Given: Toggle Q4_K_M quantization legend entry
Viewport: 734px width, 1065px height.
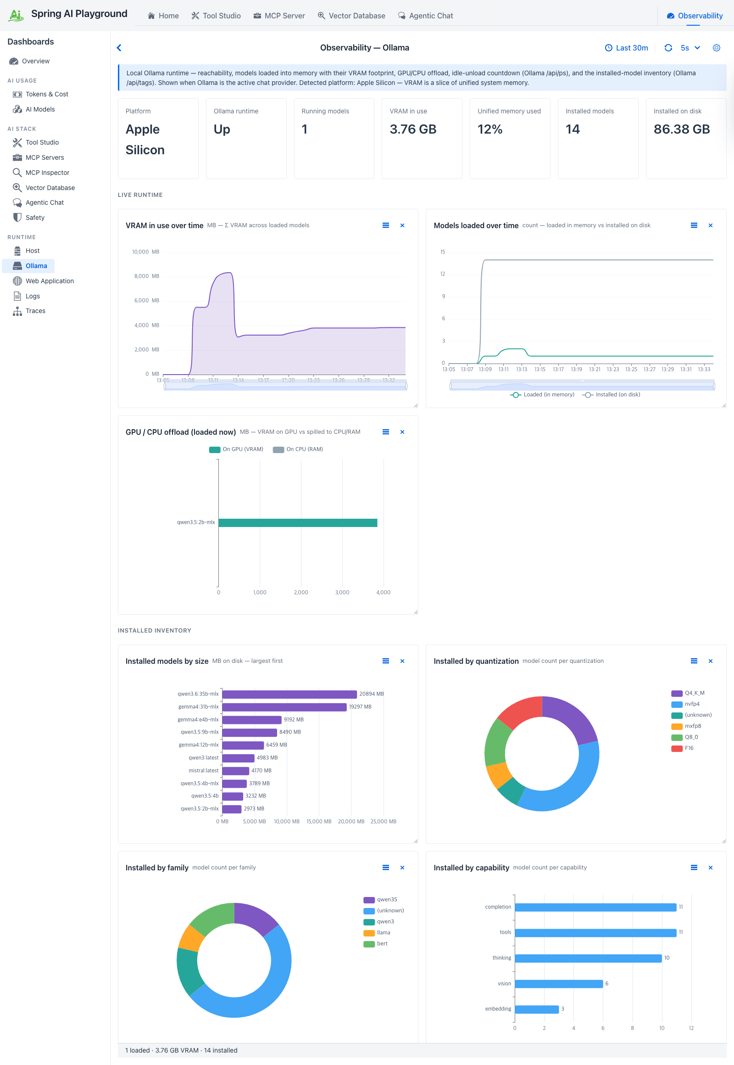Looking at the screenshot, I should pyautogui.click(x=688, y=694).
